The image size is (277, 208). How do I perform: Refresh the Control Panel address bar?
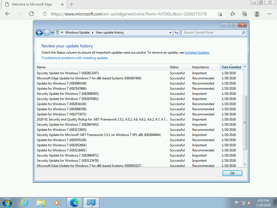tap(176, 32)
